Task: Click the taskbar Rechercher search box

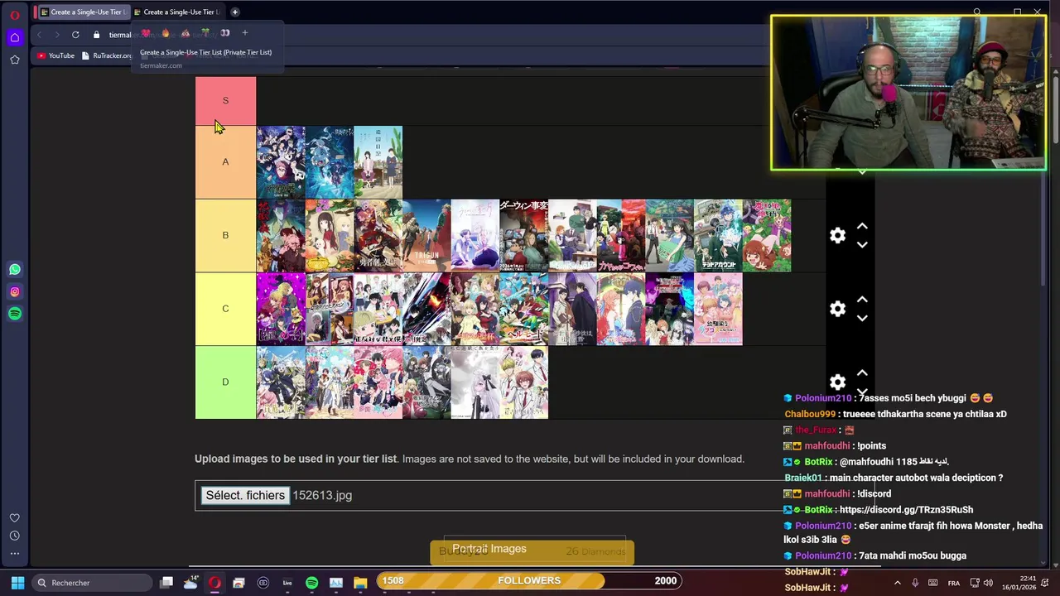Action: point(92,583)
